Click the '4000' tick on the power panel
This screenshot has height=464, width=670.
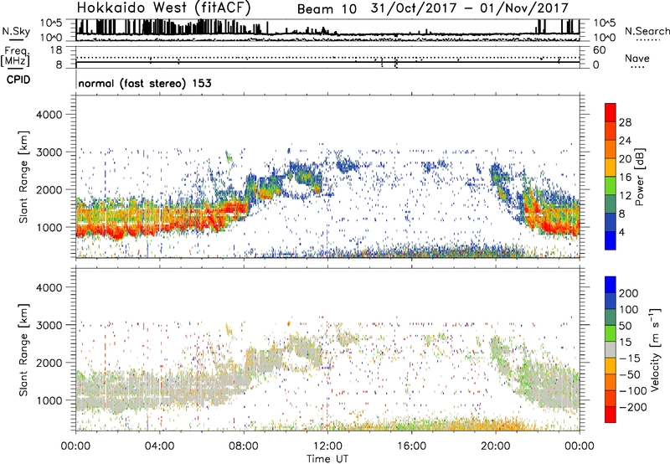[x=49, y=115]
